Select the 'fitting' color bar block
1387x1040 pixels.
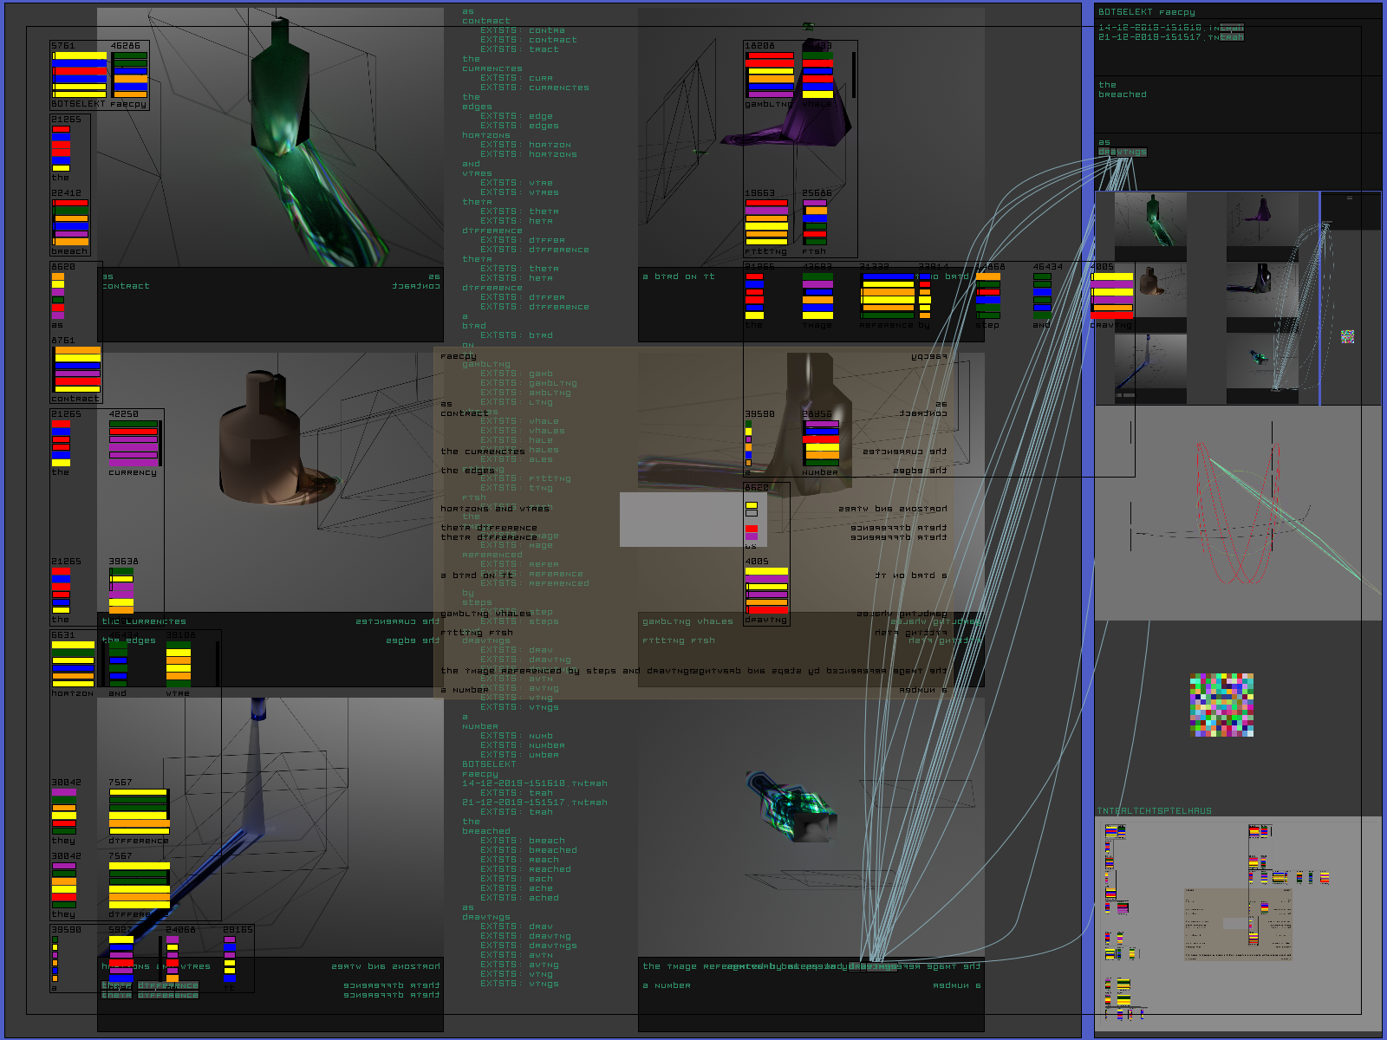point(766,222)
